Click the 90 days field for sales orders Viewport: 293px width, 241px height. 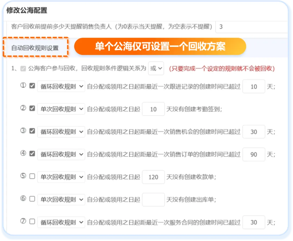[254, 154]
